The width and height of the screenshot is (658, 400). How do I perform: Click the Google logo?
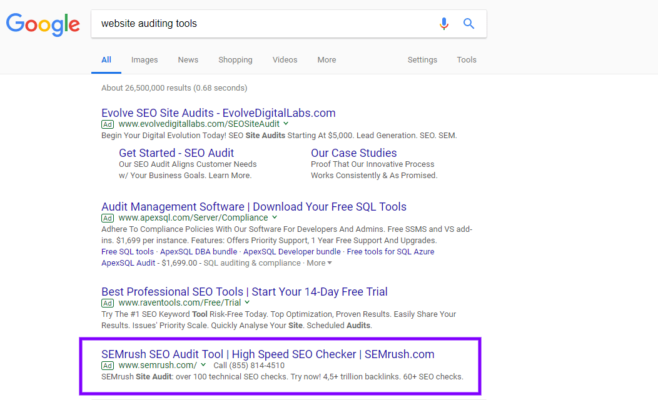click(43, 24)
